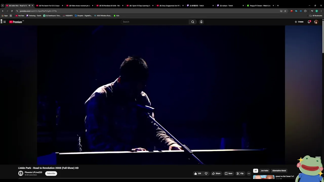
Task: Click the Phoenix LPLive220 channel name
Action: pyautogui.click(x=33, y=172)
